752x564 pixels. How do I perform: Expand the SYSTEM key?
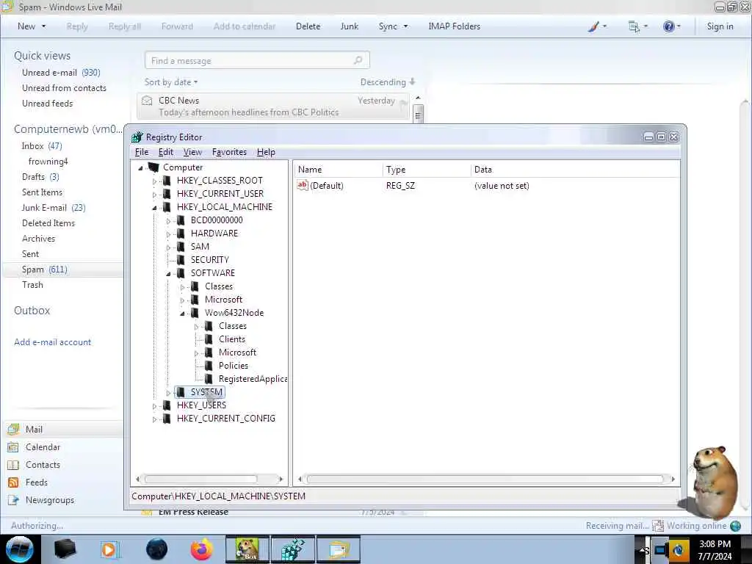pos(168,393)
